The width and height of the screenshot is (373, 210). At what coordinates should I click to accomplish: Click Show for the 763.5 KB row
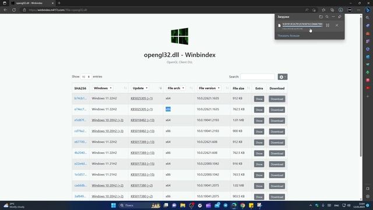pos(259,175)
